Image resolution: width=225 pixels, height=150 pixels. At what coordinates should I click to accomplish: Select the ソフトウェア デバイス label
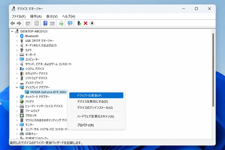click(36, 78)
